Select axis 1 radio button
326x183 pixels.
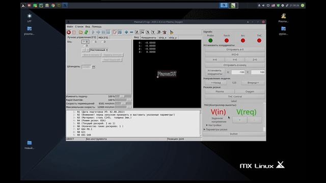(x=94, y=42)
